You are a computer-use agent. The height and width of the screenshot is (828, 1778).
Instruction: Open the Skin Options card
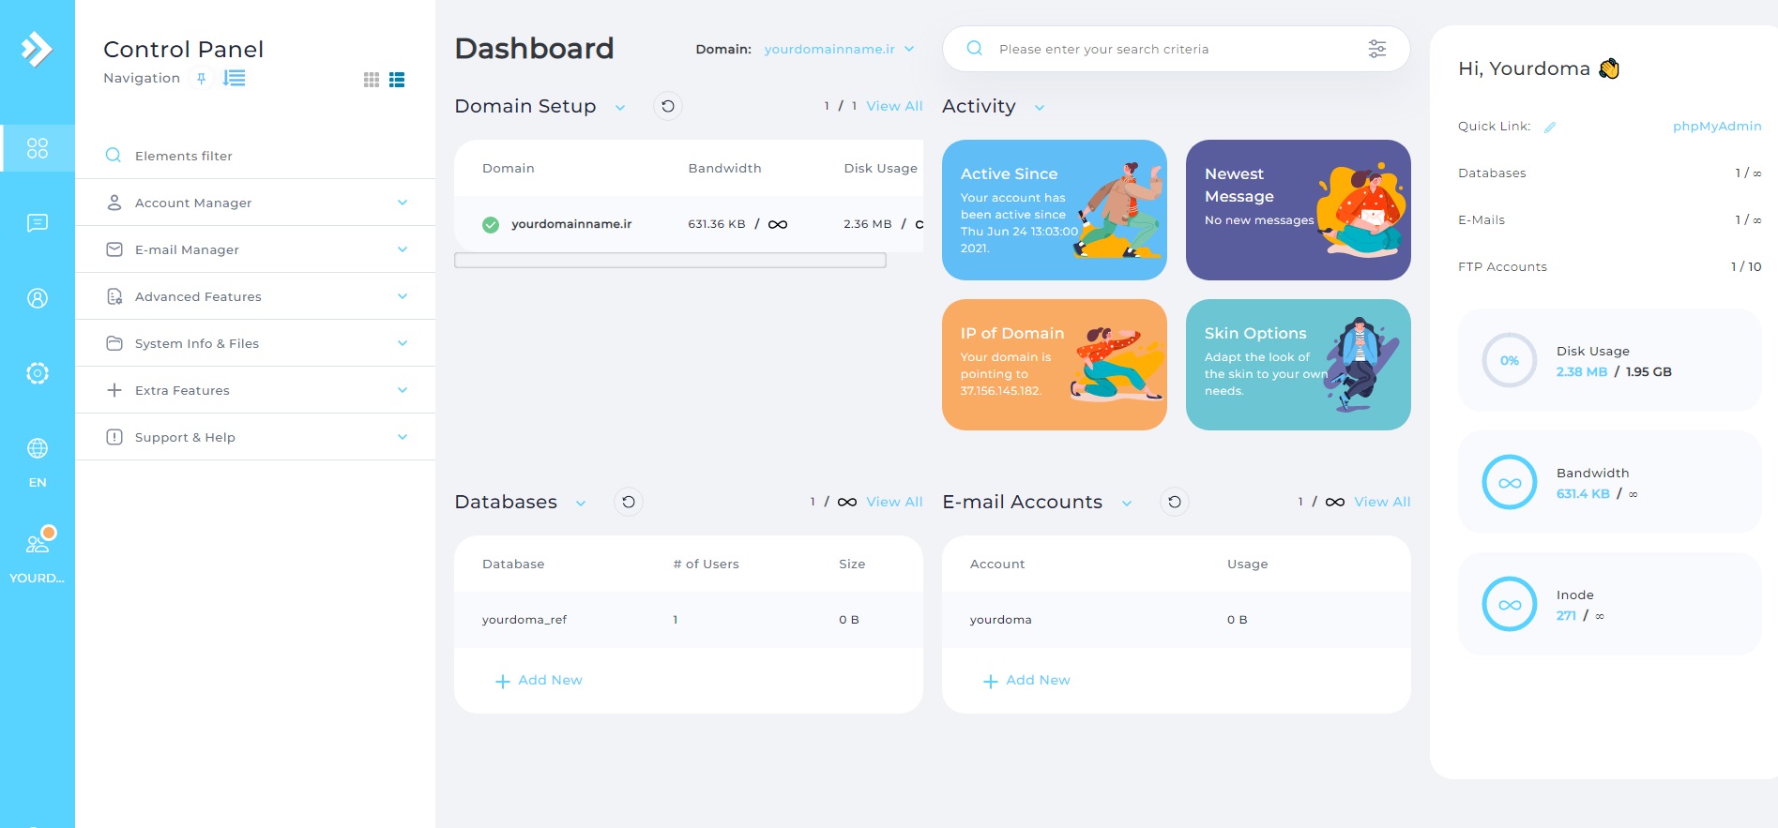(1299, 365)
